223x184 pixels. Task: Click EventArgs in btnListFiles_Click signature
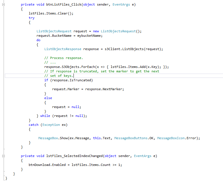click(121, 4)
